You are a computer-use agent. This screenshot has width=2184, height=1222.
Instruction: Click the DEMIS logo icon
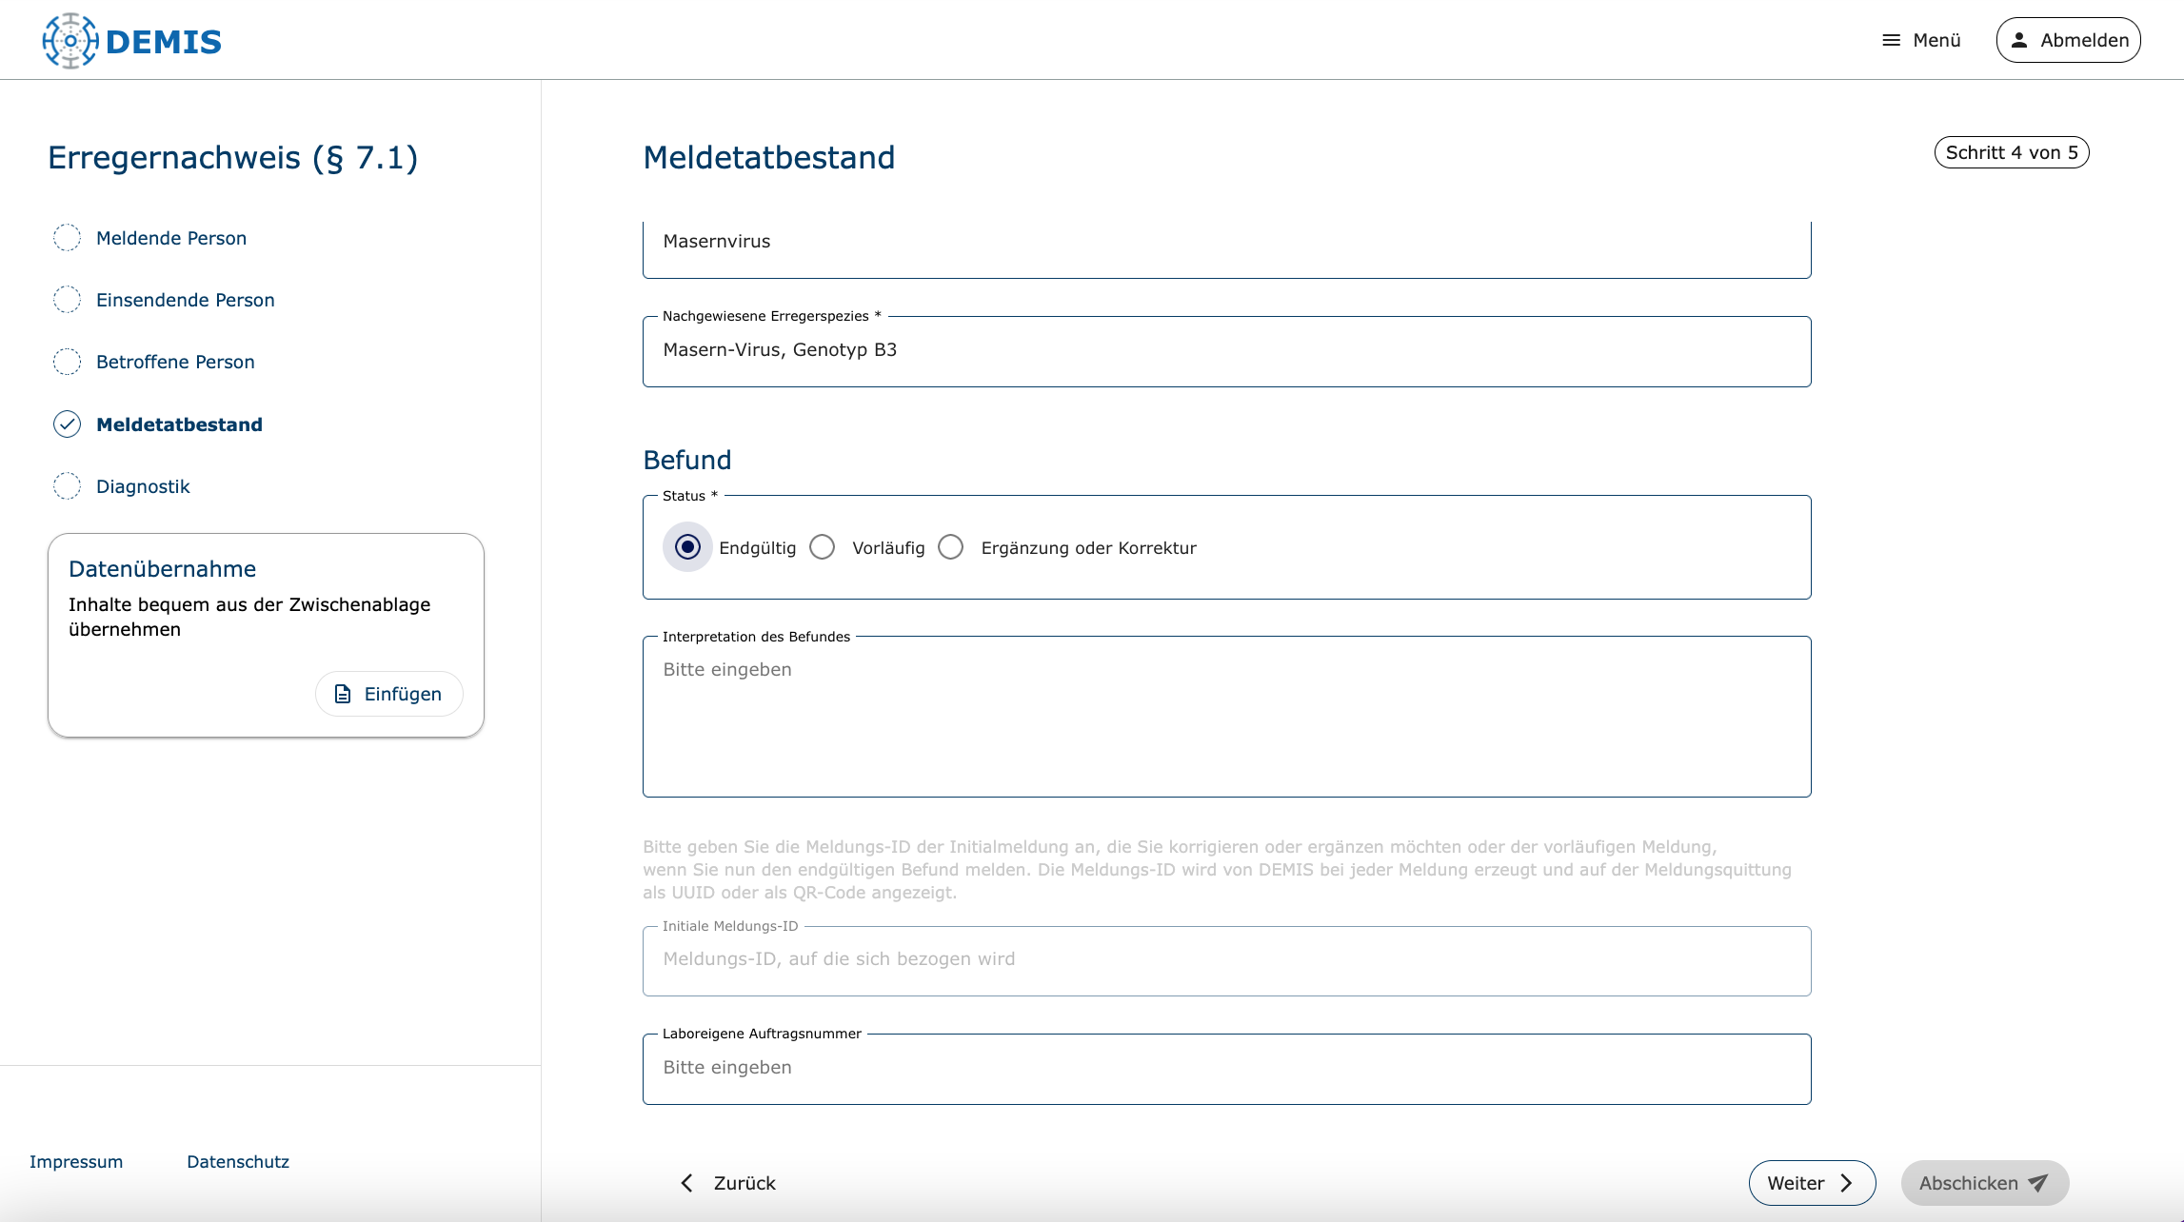coord(69,41)
